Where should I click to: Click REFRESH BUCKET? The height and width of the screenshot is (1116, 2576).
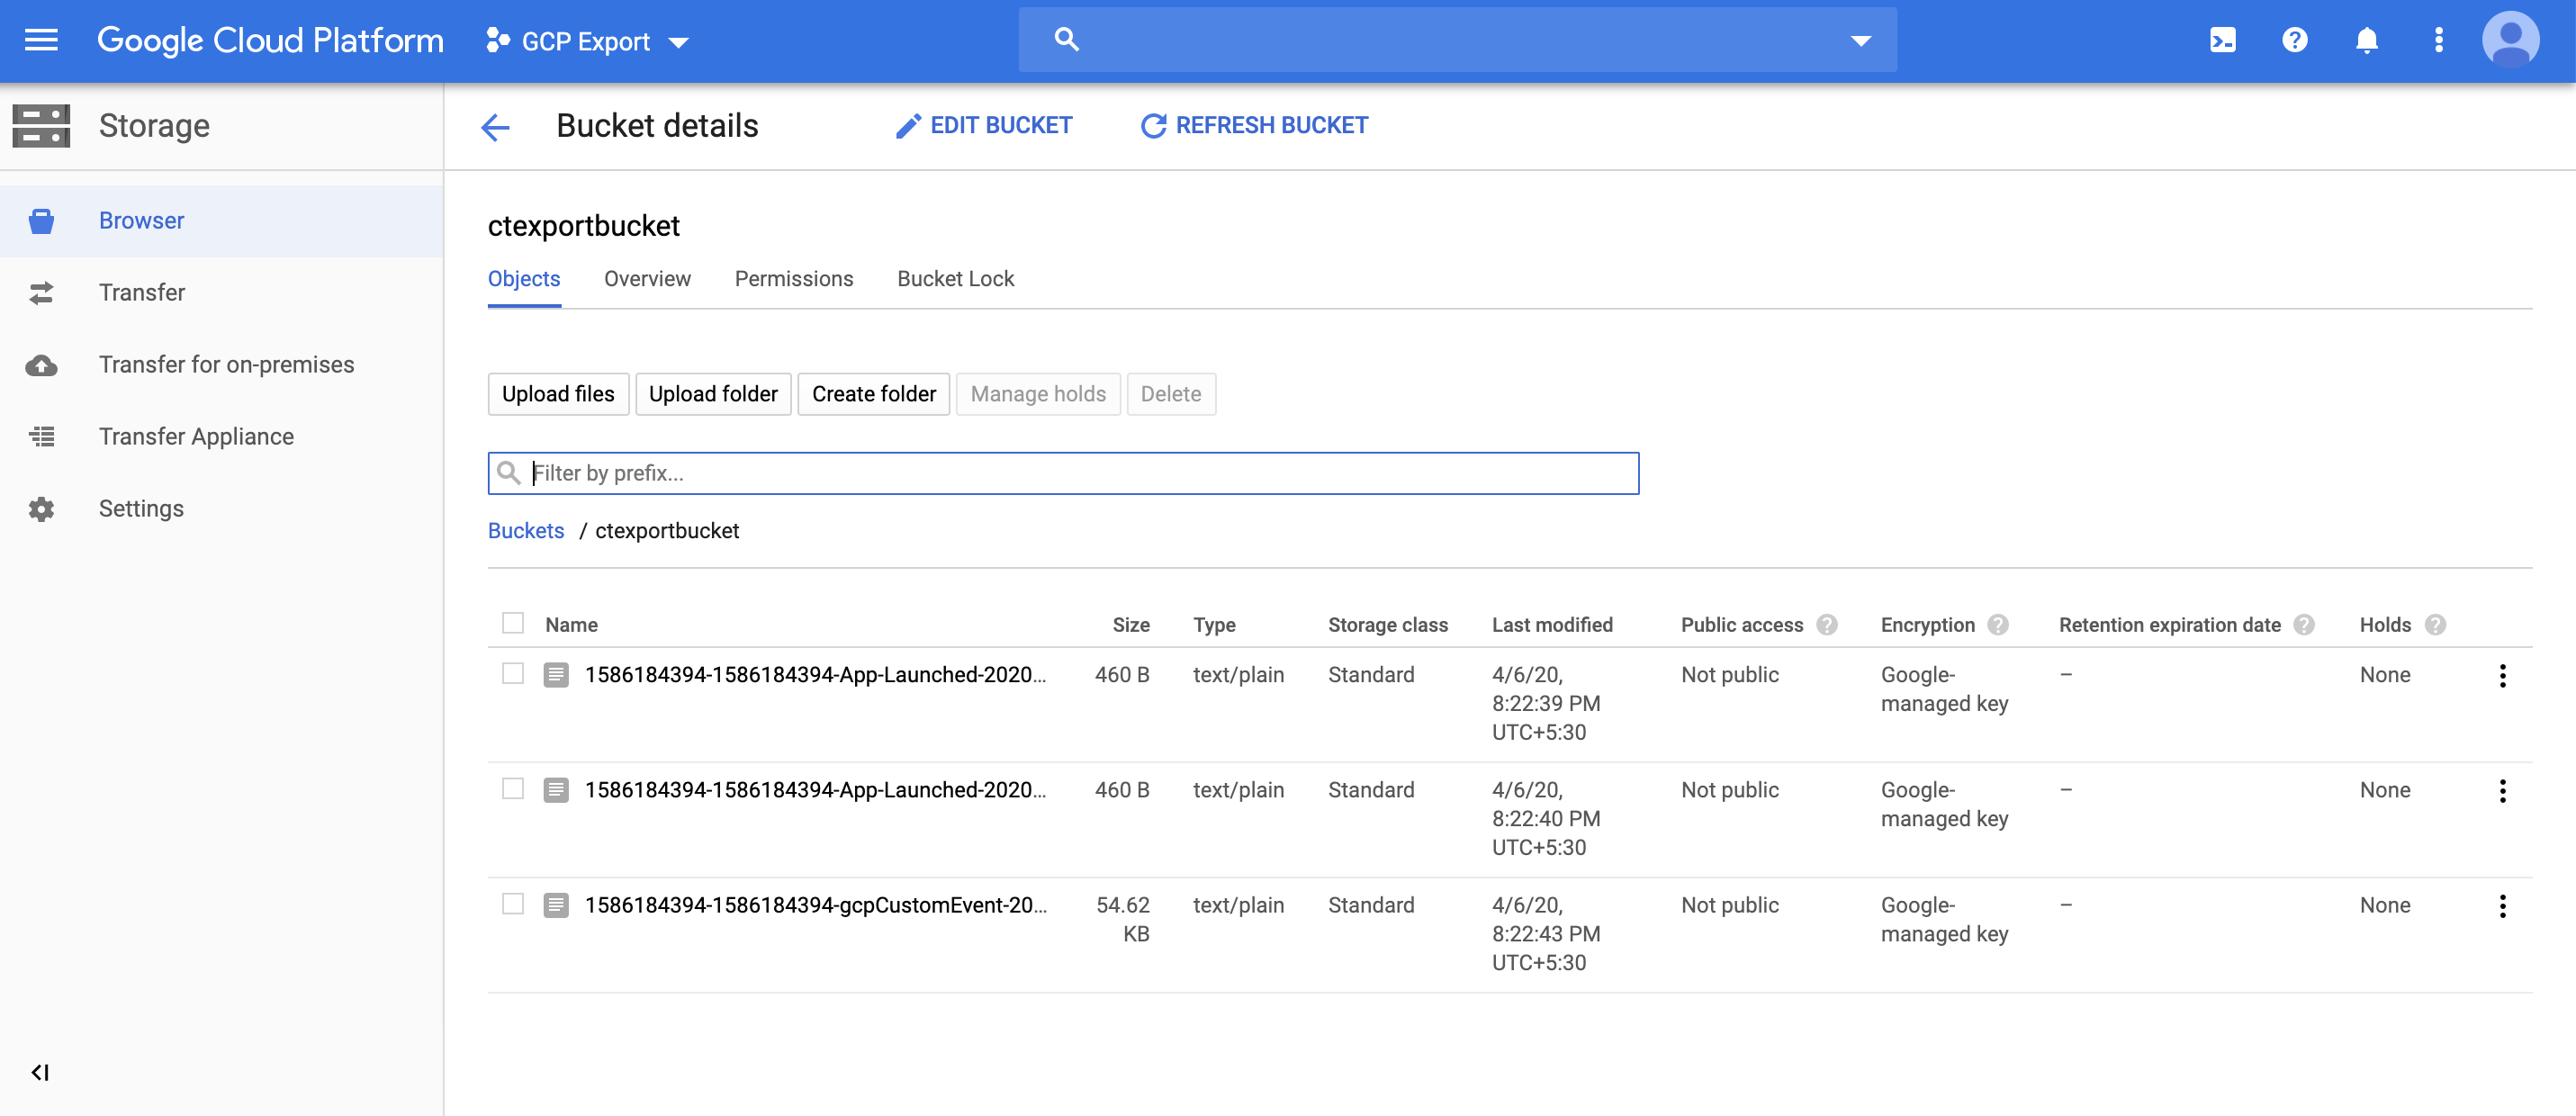(1254, 126)
